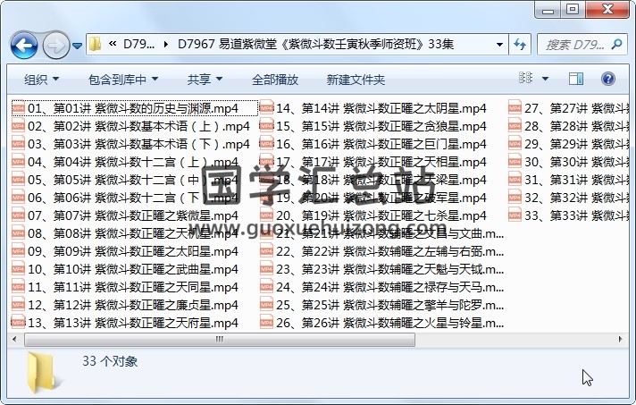Click the search magnifier icon
The height and width of the screenshot is (405, 636).
click(621, 44)
